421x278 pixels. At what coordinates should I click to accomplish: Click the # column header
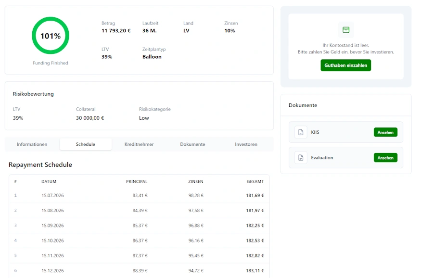[15, 182]
